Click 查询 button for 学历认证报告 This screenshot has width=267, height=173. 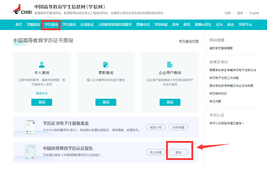pyautogui.click(x=178, y=152)
